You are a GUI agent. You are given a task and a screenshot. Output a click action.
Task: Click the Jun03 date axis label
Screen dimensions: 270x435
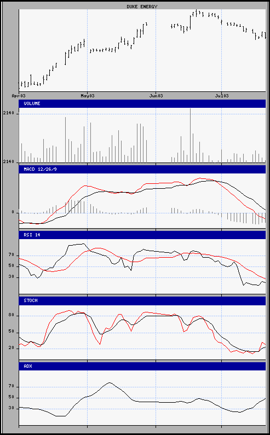[x=156, y=96]
